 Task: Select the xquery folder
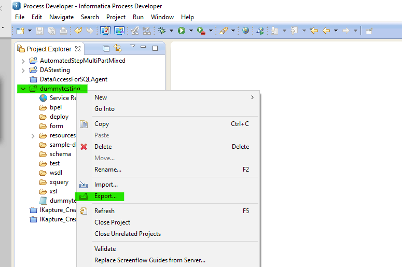point(59,182)
